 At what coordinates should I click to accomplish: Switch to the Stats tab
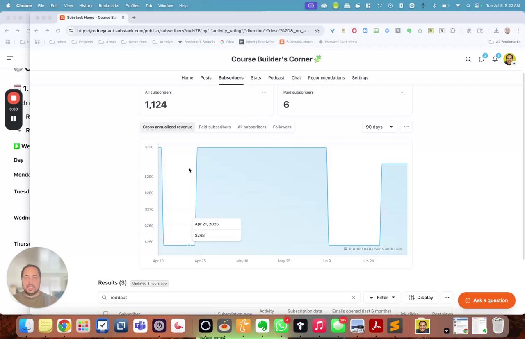point(256,78)
